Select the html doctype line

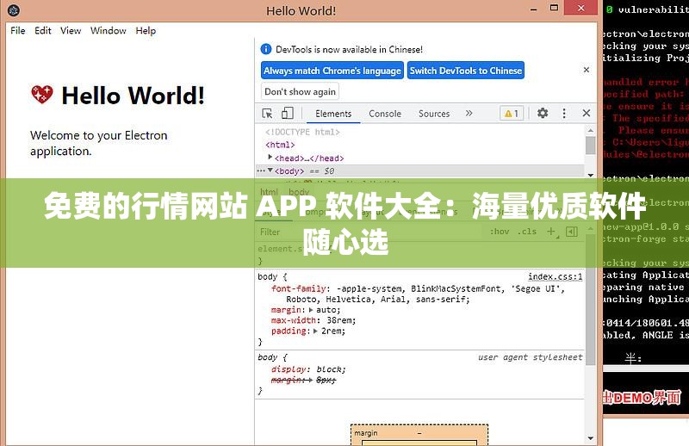[x=302, y=132]
